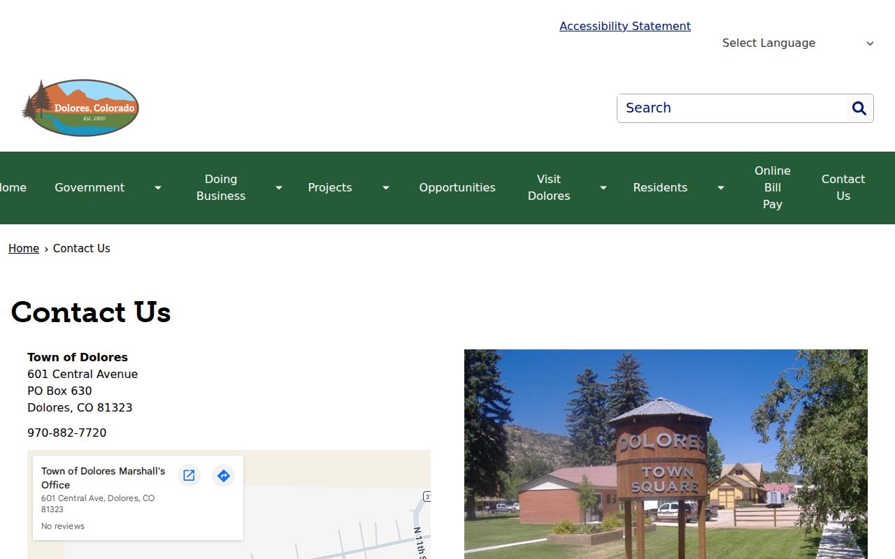Click the 601 Central Avenue address line
Screen dimensions: 895x559
coord(83,375)
